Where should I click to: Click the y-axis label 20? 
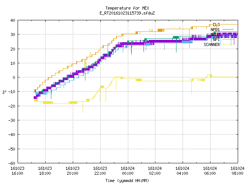(x=13, y=49)
